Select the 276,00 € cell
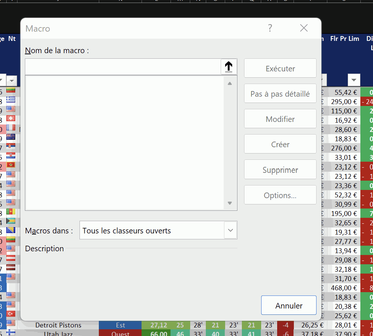Image resolution: width=373 pixels, height=336 pixels. click(x=344, y=148)
